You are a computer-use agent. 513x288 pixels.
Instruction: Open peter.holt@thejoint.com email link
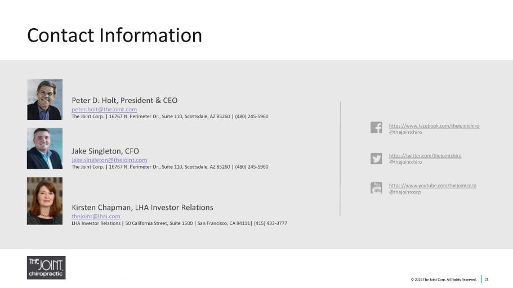pos(104,109)
